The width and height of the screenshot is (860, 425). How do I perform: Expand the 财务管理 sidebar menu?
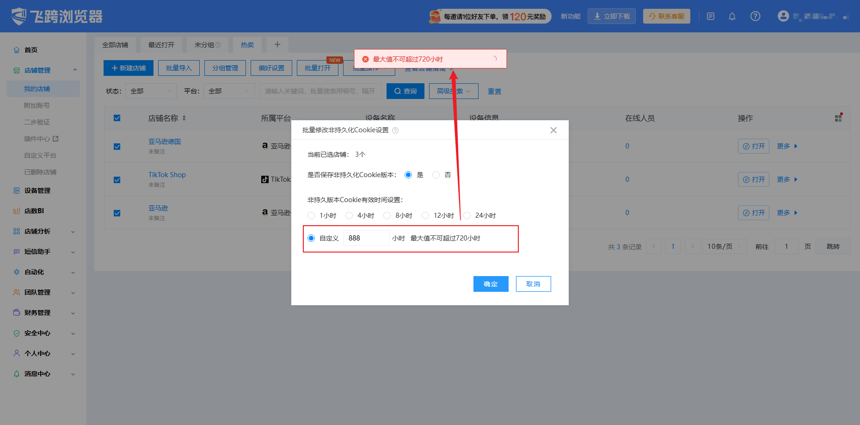click(x=43, y=313)
